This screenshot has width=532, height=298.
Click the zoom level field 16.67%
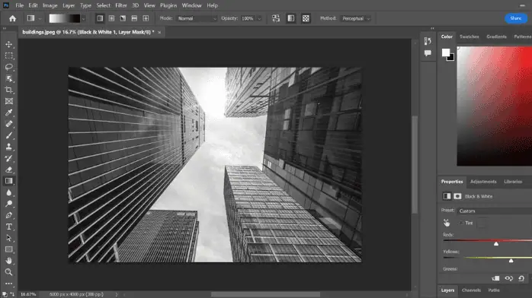pos(28,294)
